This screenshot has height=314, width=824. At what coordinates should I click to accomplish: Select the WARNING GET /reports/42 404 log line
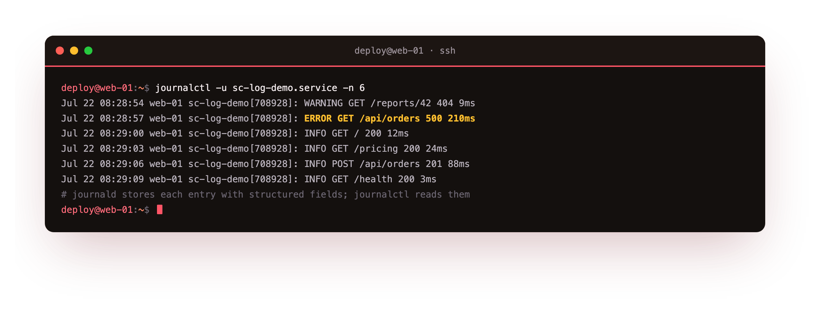[268, 103]
